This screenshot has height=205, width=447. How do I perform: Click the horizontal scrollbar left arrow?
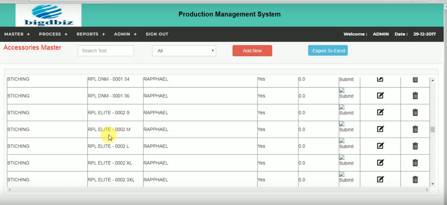(10, 190)
